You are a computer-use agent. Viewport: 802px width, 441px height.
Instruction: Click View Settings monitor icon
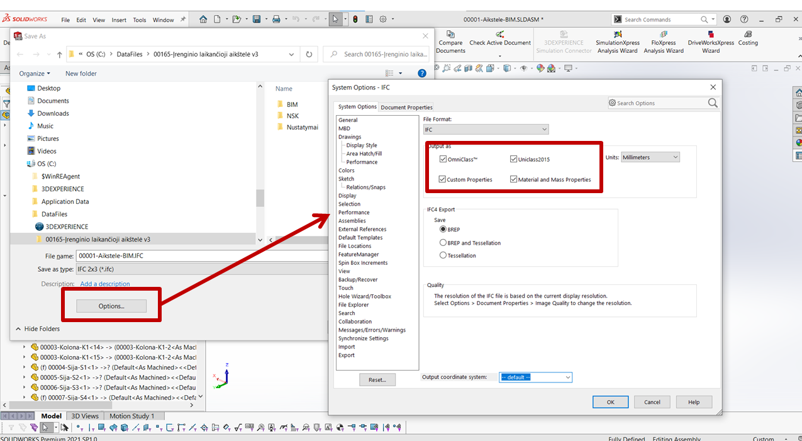coord(568,68)
